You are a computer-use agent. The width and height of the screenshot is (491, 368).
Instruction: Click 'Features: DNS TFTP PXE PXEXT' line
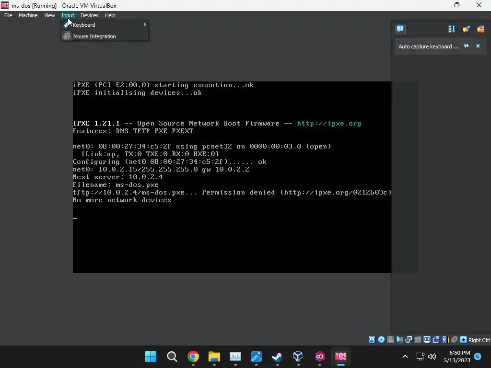click(x=133, y=131)
